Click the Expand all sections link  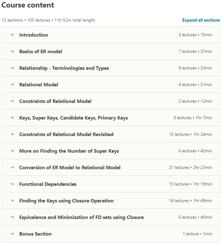pyautogui.click(x=201, y=20)
